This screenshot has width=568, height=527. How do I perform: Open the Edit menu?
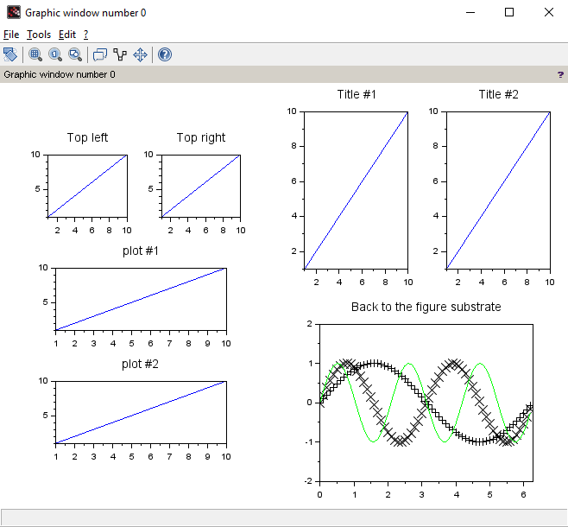tap(67, 35)
